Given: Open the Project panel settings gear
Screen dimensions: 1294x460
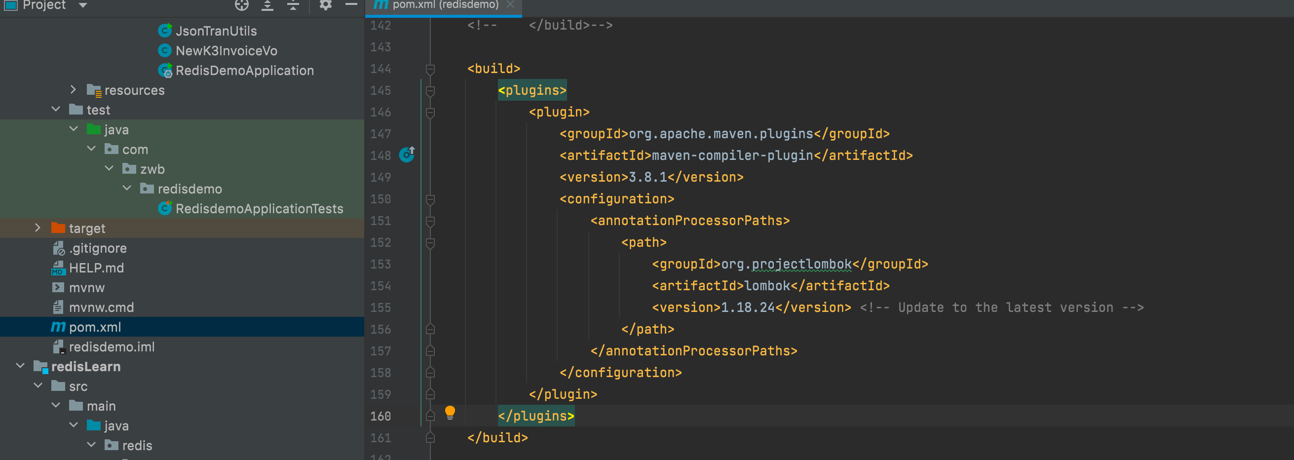Looking at the screenshot, I should coord(326,5).
